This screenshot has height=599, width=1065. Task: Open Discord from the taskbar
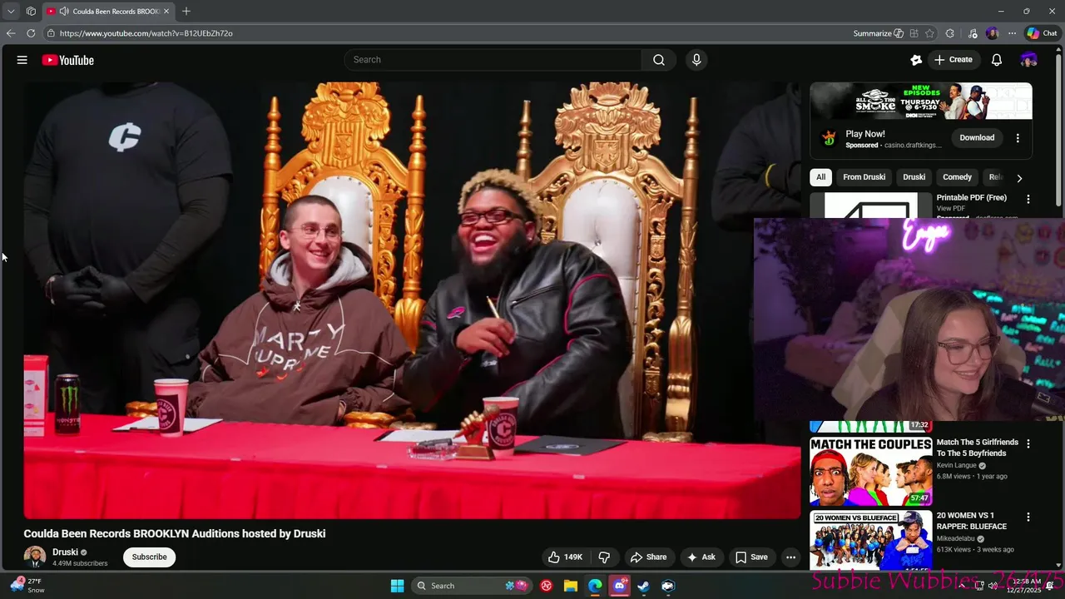(619, 586)
